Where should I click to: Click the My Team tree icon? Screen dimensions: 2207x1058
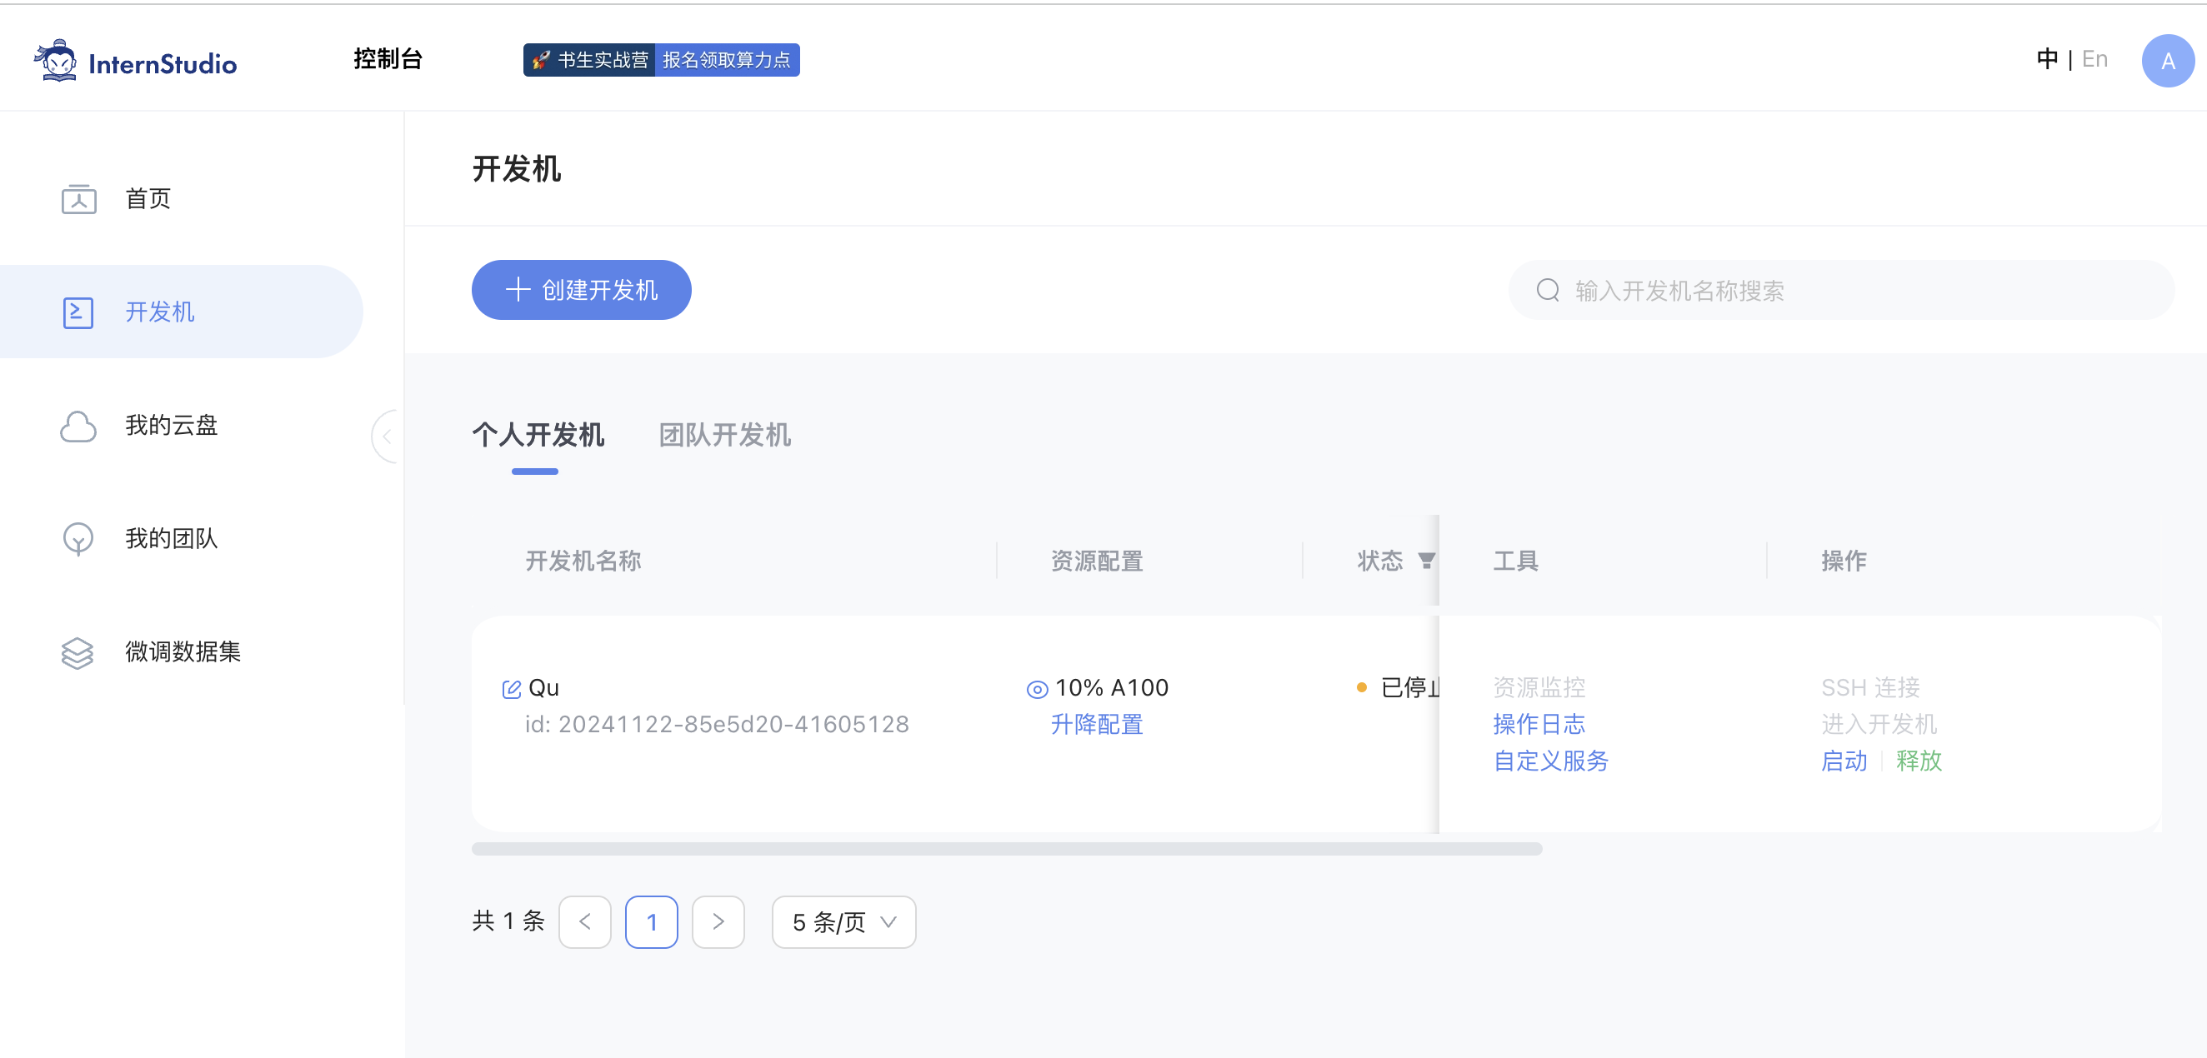(78, 539)
